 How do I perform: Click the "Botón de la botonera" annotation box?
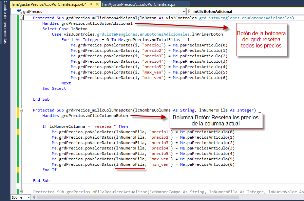pos(261,40)
